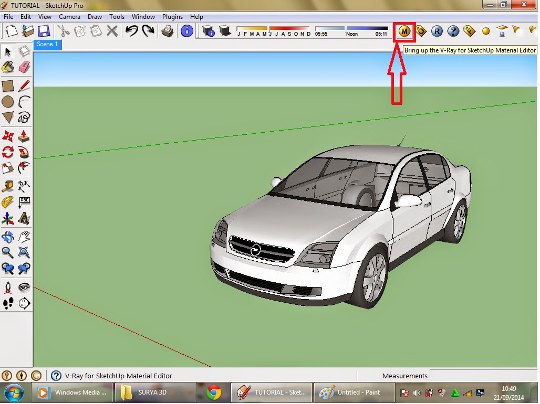Toggle shadows display on

pos(225,31)
